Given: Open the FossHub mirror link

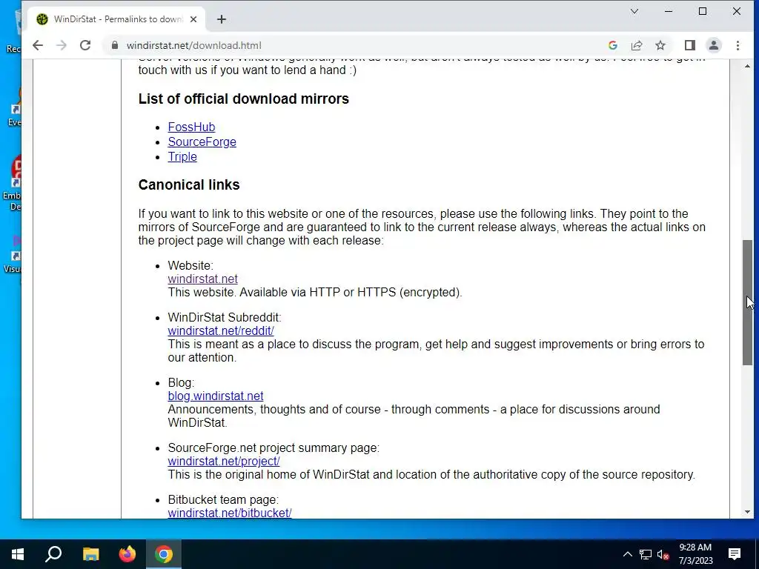Looking at the screenshot, I should [191, 127].
